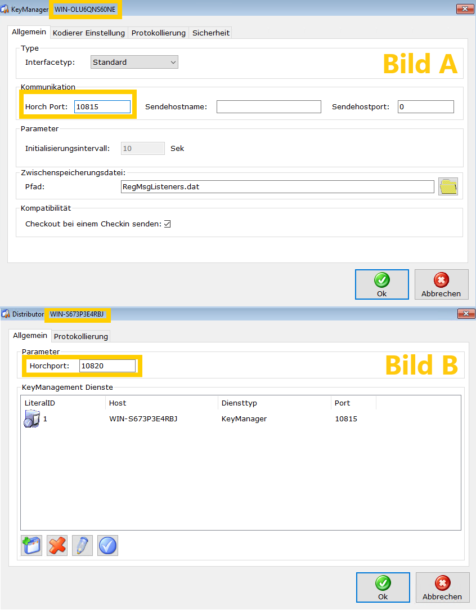Open the yellow folder browse icon for Pfad

[x=448, y=186]
